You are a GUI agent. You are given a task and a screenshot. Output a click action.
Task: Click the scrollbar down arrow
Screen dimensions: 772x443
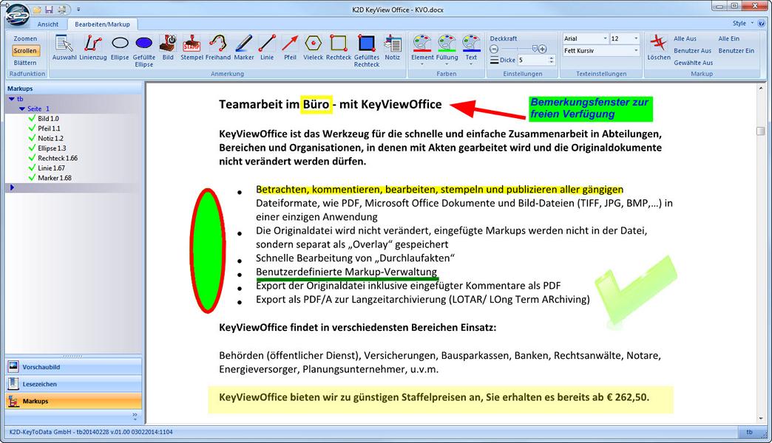[x=760, y=418]
